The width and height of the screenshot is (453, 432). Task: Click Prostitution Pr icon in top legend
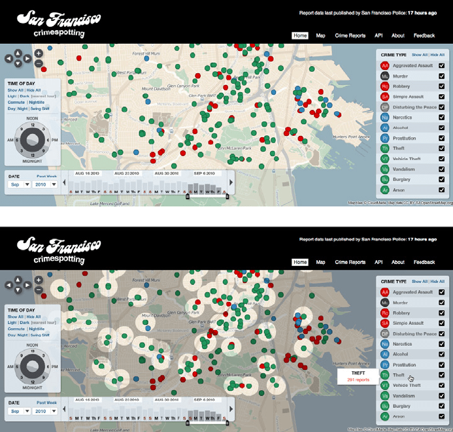coord(384,138)
